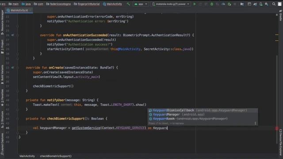
Task: Open the profiler gauge icon
Action: point(223,4)
